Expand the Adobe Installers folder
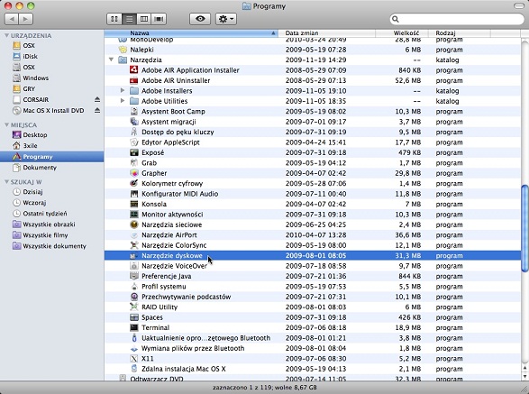Screen dimensions: 529x394 123,91
